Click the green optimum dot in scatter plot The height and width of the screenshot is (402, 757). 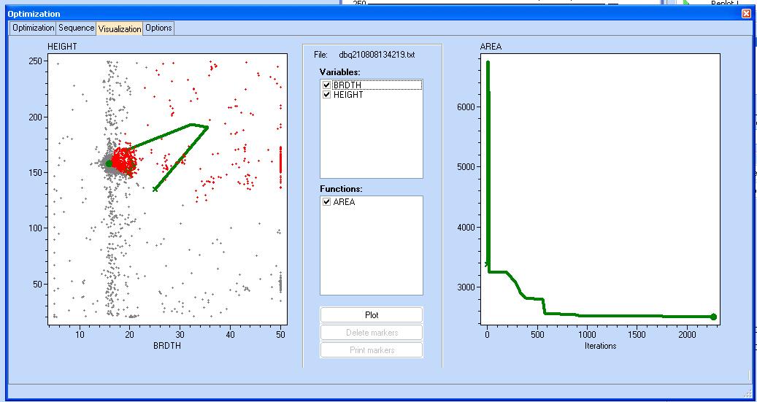109,163
